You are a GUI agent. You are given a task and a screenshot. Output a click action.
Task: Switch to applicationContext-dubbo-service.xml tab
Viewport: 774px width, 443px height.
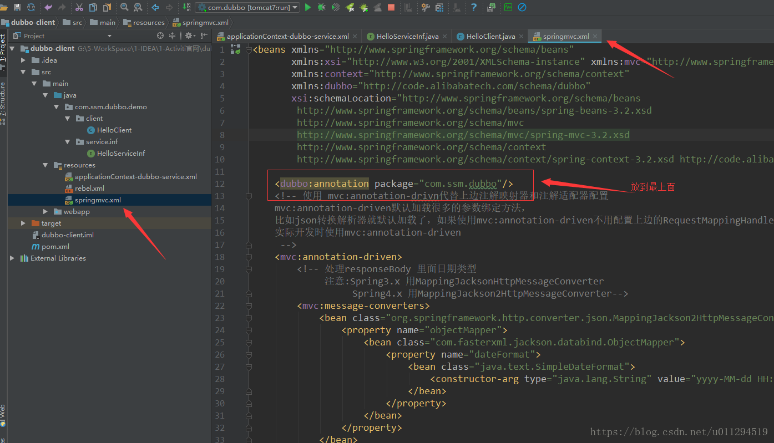[x=287, y=36]
